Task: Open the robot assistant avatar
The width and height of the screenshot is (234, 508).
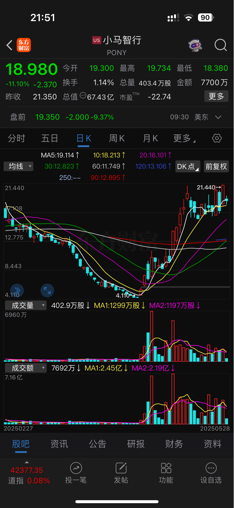Action: coord(195,45)
